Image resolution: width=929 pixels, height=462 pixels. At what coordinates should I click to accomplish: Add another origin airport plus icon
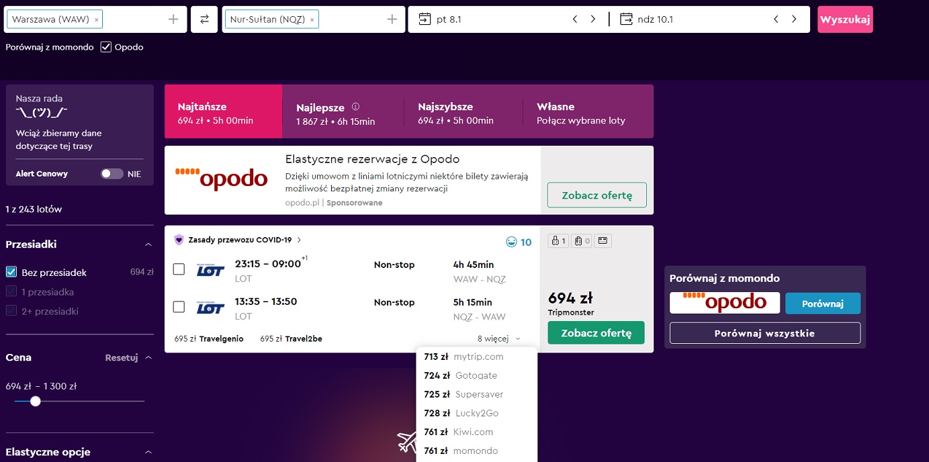pos(173,19)
